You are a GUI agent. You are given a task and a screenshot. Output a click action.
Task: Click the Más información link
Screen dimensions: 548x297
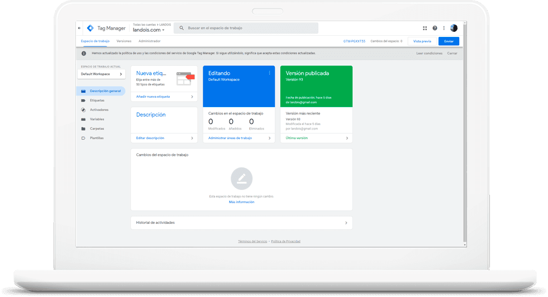(x=241, y=202)
